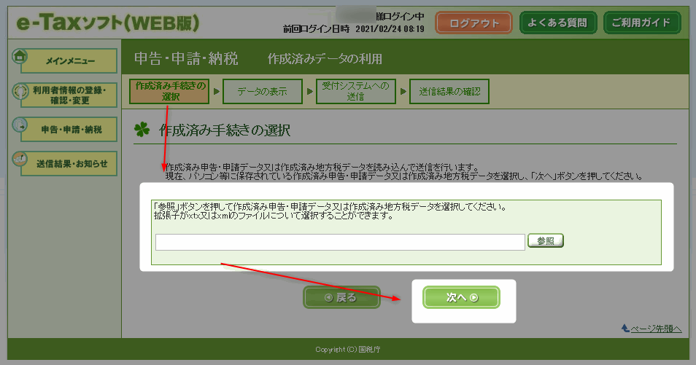Click the mail icon beside 送信結果・お知らせ
The height and width of the screenshot is (365, 696).
coord(20,160)
